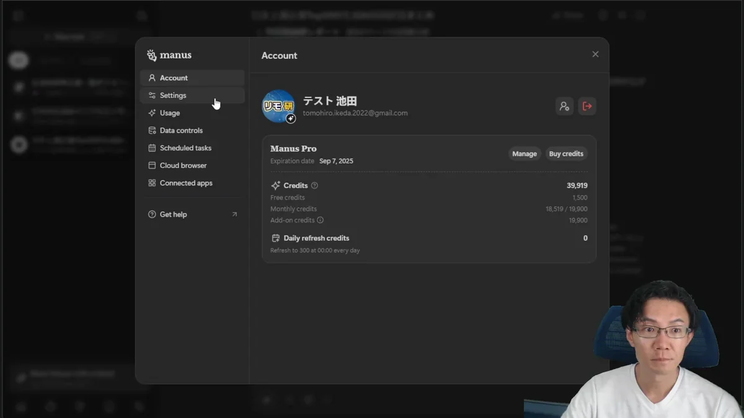Close the Account dialog
Viewport: 744px width, 418px height.
595,54
